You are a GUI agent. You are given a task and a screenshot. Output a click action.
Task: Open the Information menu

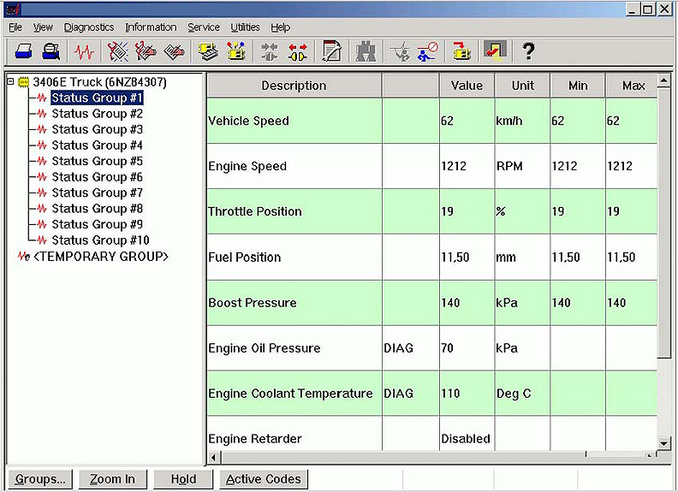pyautogui.click(x=151, y=27)
